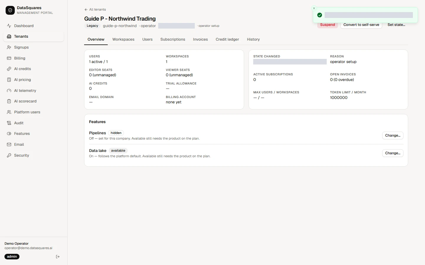Screen dimensions: 425x265
Task: Dismiss the success toast notification
Action: 314,8
